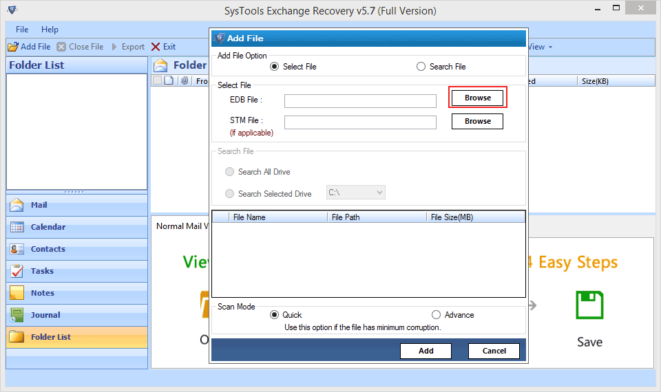Viewport: 661px width, 392px height.
Task: Click the Add File toolbar icon
Action: (13, 47)
